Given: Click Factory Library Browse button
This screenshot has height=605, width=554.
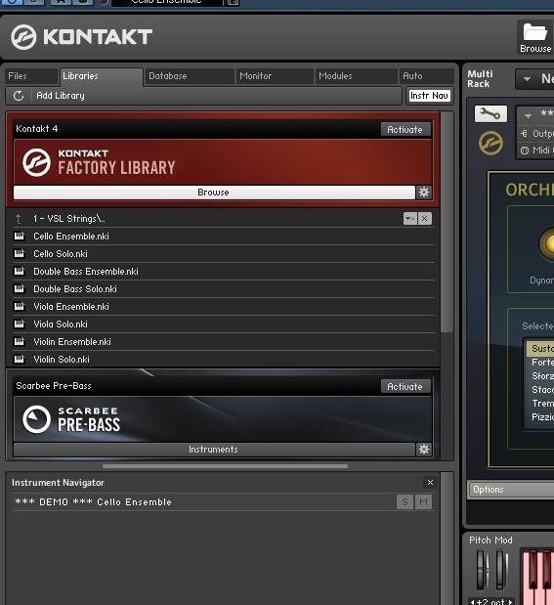Looking at the screenshot, I should coord(214,193).
